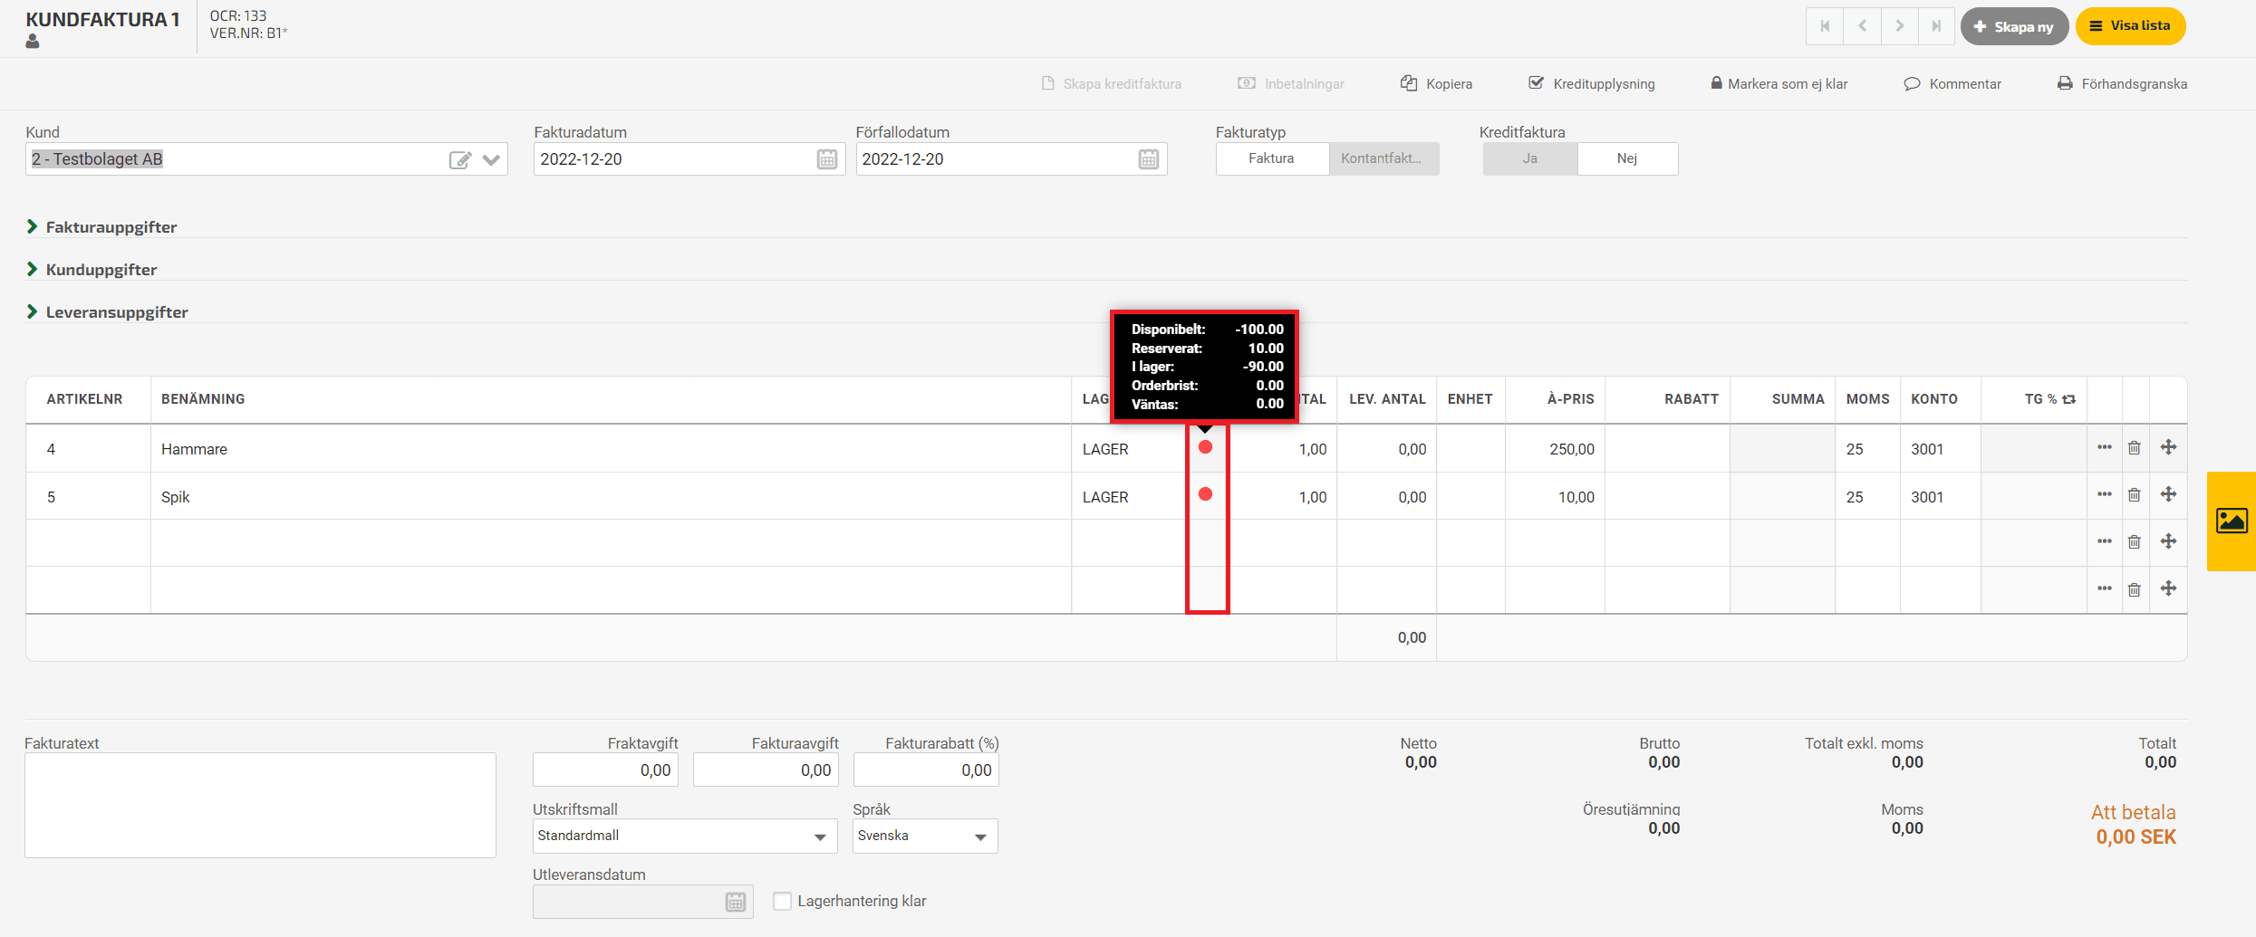
Task: Open Kommentar
Action: [1952, 83]
